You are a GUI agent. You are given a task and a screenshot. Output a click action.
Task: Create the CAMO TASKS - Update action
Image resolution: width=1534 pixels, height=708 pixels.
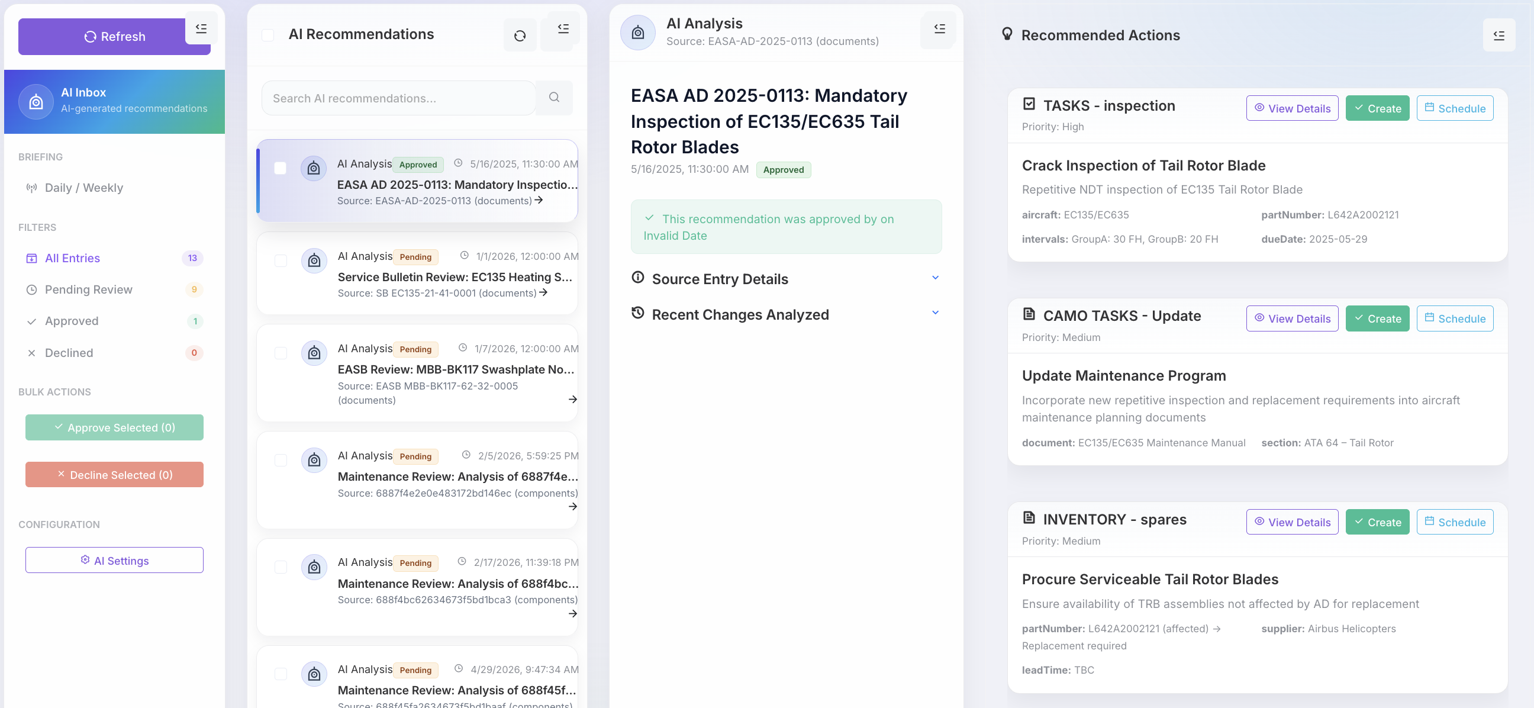click(1377, 318)
